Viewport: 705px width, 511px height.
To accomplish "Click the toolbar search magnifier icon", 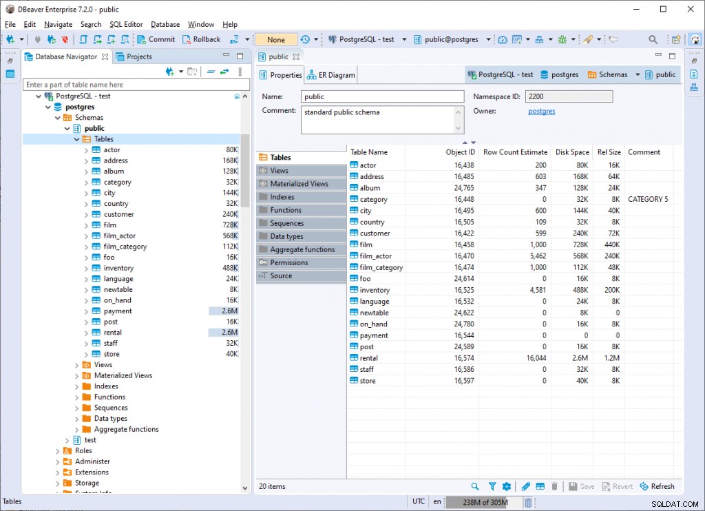I will (x=653, y=39).
